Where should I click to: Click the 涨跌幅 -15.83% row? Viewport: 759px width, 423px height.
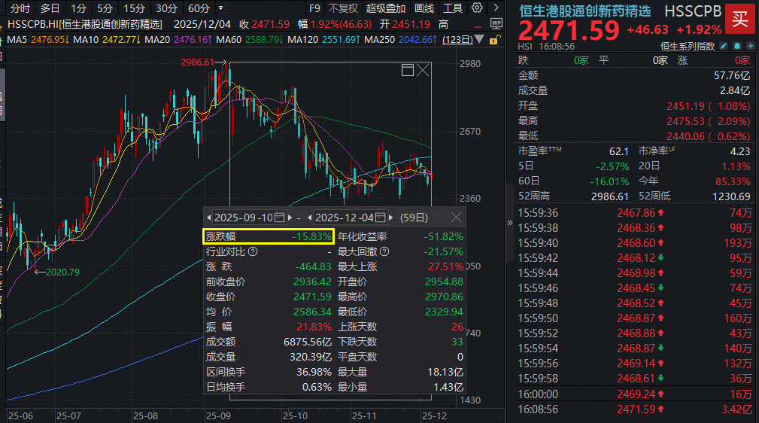pyautogui.click(x=269, y=236)
